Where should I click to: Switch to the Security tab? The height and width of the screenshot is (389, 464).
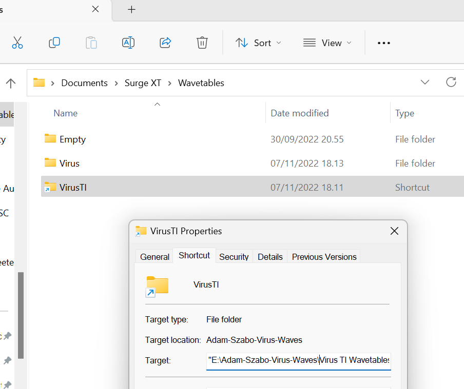click(234, 257)
